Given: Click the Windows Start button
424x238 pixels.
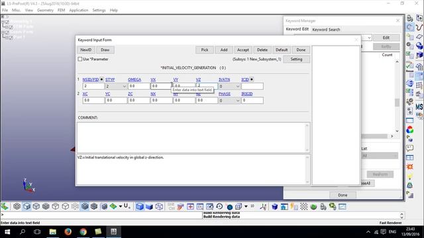Looking at the screenshot, I should (7, 231).
